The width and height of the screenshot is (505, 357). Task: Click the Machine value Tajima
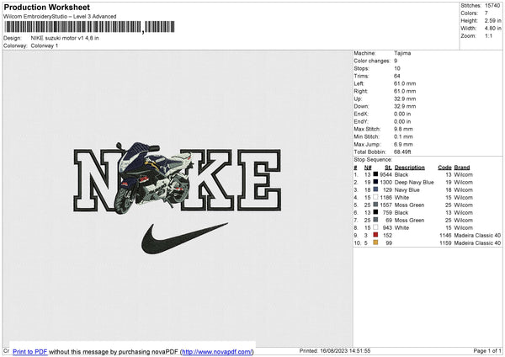tap(402, 53)
